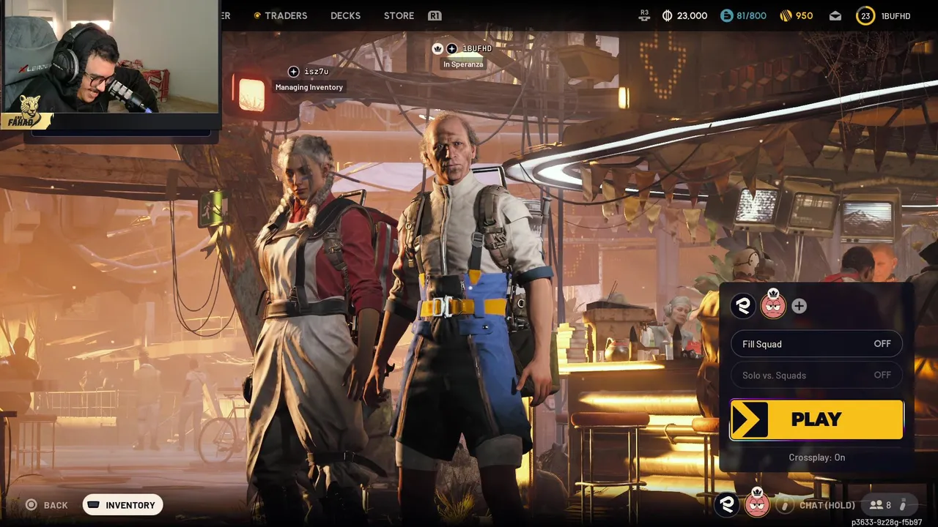Screen dimensions: 938x527
Task: Select the pink crowned avatar in squad panel
Action: (772, 304)
